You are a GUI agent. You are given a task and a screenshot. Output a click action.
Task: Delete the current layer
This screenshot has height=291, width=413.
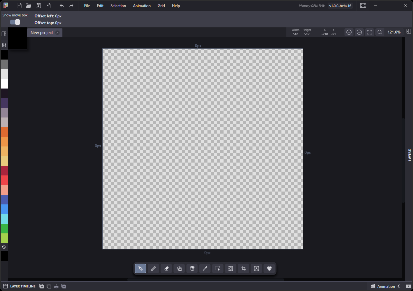coord(64,286)
